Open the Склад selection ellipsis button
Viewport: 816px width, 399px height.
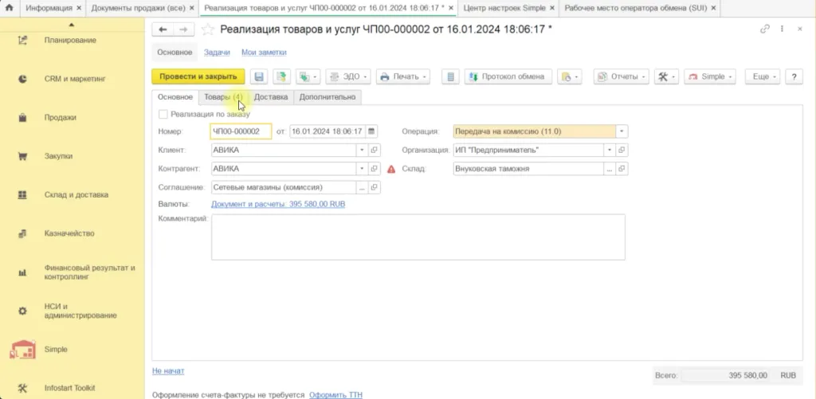(x=610, y=169)
